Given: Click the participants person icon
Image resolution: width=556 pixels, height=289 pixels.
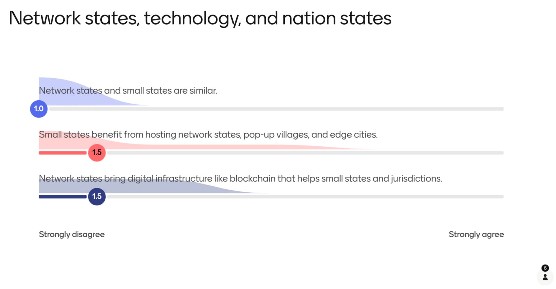Looking at the screenshot, I should pyautogui.click(x=545, y=277).
